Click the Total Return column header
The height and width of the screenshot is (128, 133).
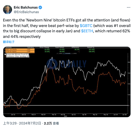[60, 47]
